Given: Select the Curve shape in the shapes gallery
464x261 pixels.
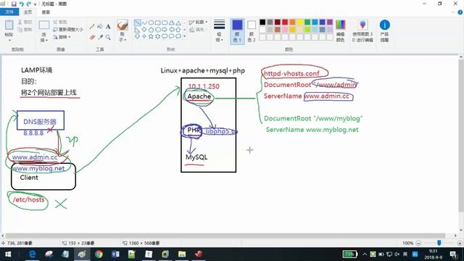Looking at the screenshot, I should 144,22.
